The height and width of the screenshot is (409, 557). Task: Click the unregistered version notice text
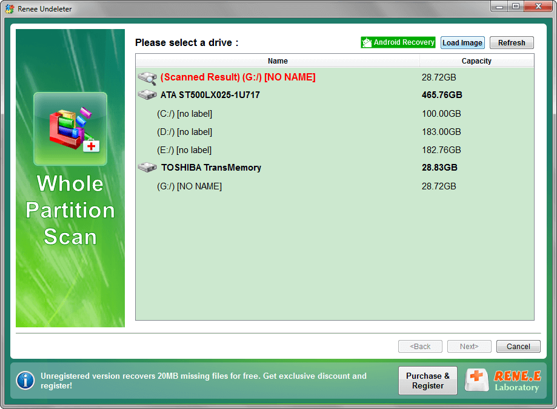(204, 381)
